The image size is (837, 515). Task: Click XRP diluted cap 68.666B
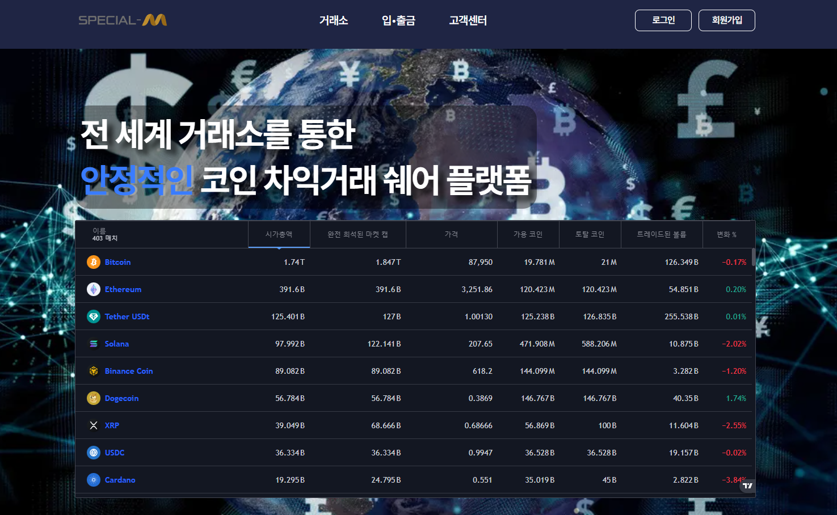point(386,425)
